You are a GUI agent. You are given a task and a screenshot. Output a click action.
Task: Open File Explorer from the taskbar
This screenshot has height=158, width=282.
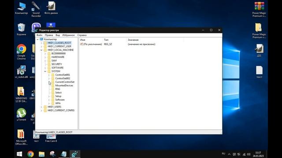tap(41, 154)
